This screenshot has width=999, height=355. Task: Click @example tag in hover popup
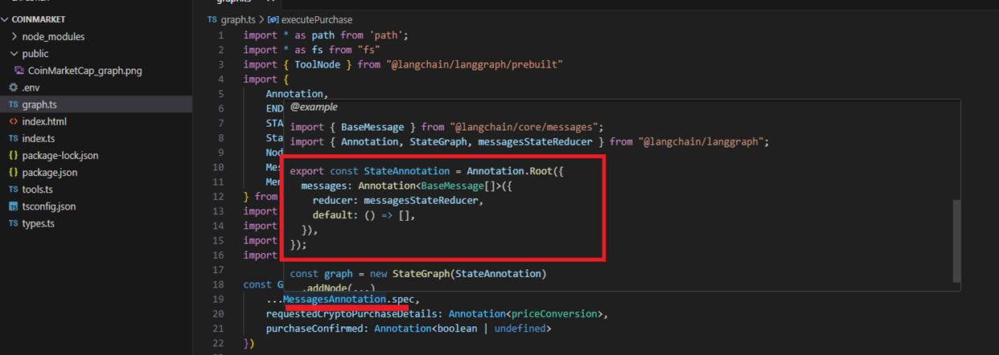(314, 107)
